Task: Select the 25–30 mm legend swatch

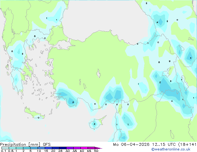Action: 63,148
